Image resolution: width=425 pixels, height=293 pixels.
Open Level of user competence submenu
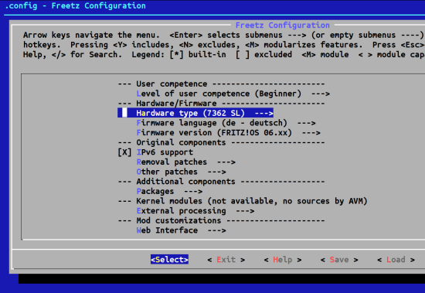233,94
